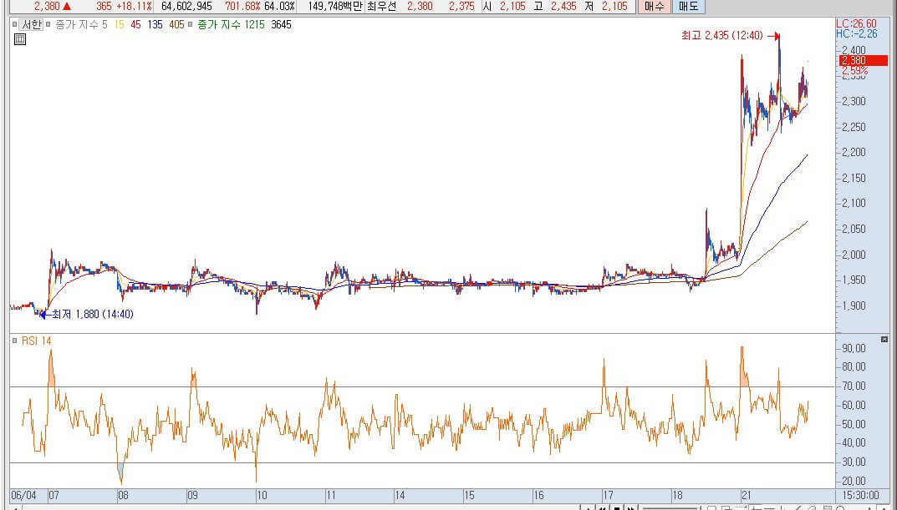This screenshot has height=510, width=897.
Task: Click the 11 date label on axis
Action: pyautogui.click(x=331, y=495)
